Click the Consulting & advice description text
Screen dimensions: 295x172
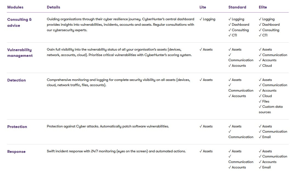(120, 25)
